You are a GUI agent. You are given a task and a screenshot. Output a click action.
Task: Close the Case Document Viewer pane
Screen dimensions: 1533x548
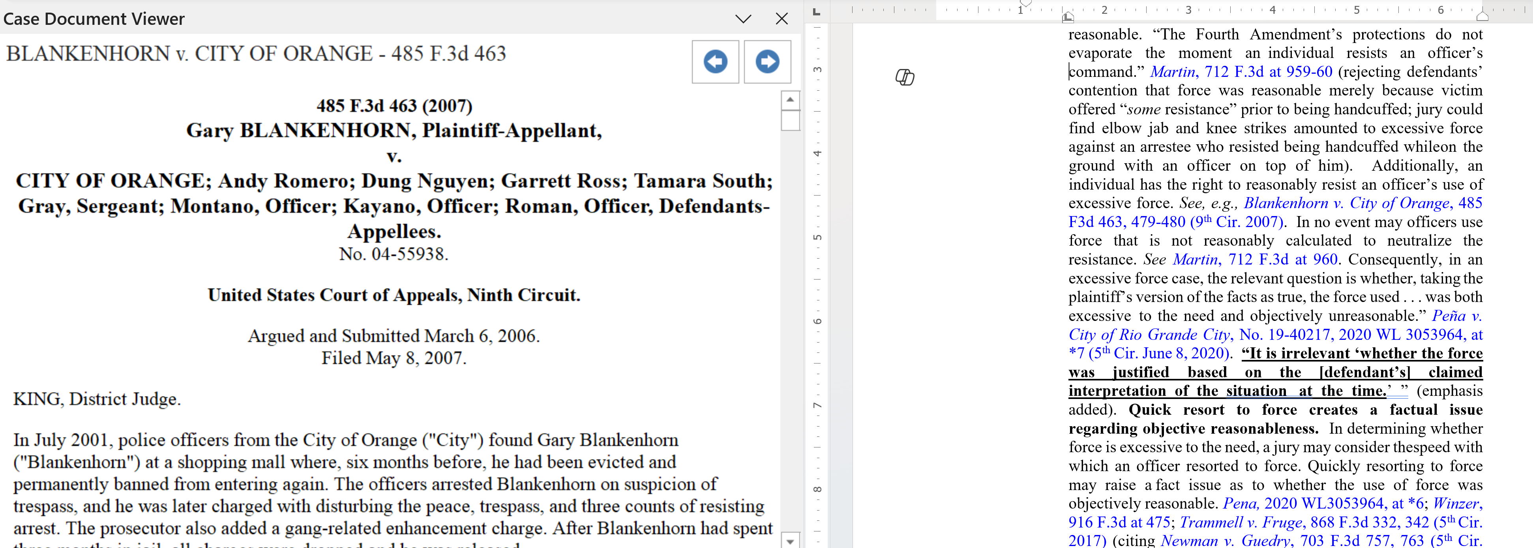pyautogui.click(x=781, y=19)
